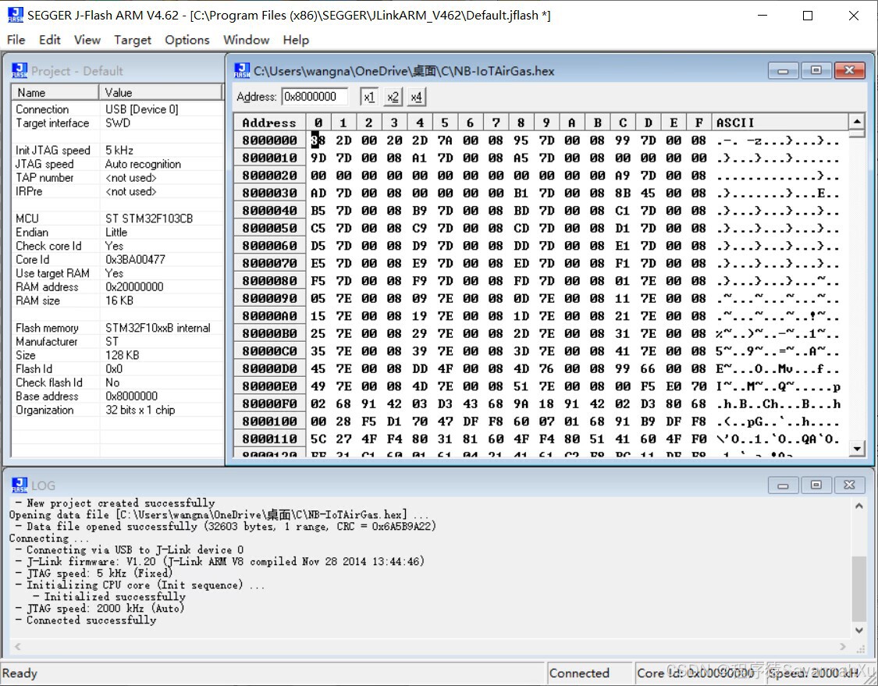Viewport: 878px width, 686px height.
Task: Click hex view scrollbar up arrow
Action: pyautogui.click(x=857, y=121)
